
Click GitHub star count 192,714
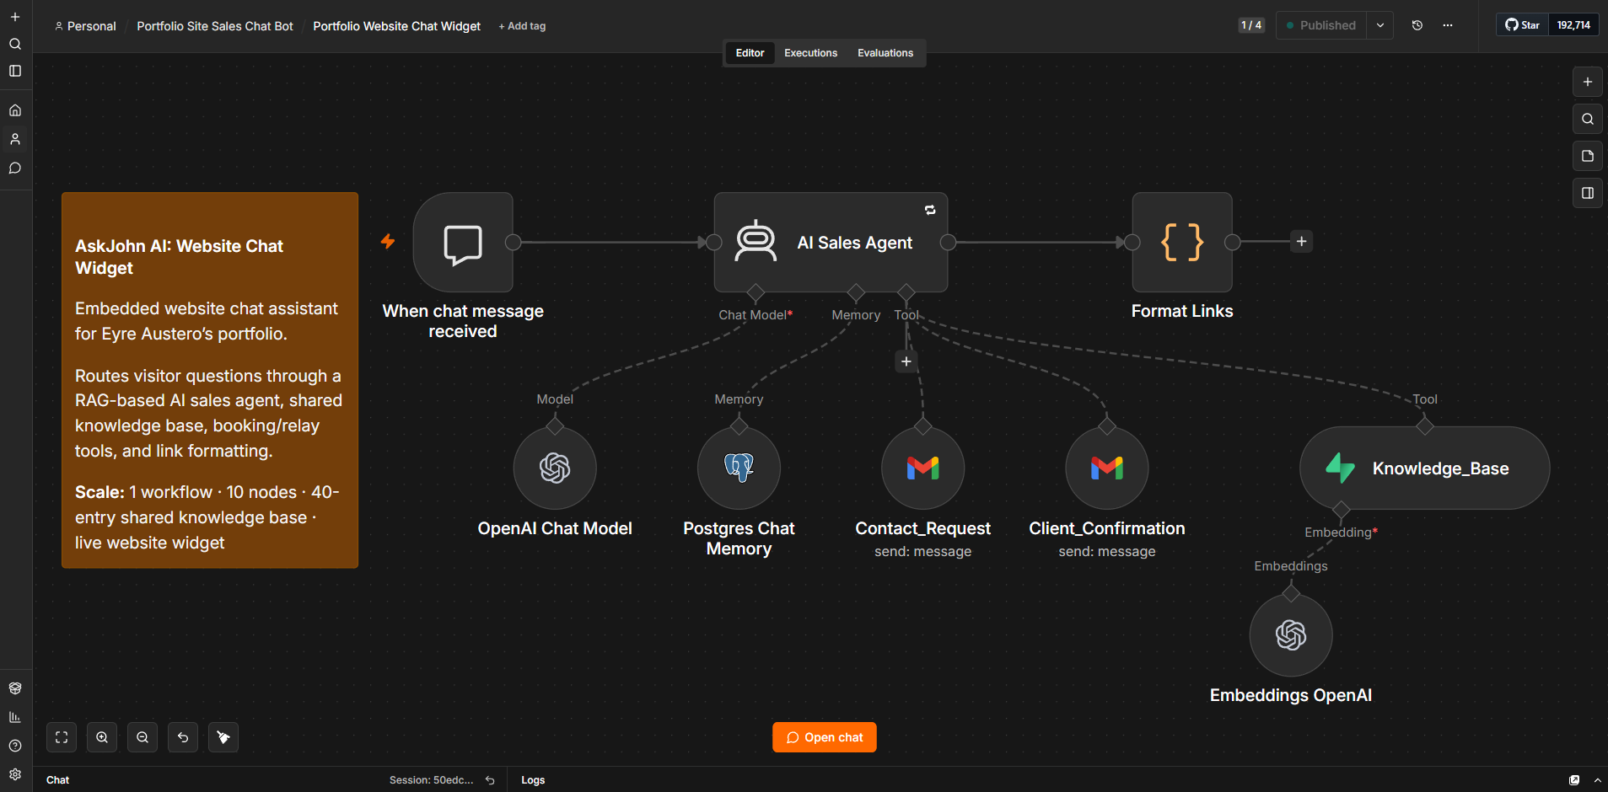click(x=1573, y=25)
